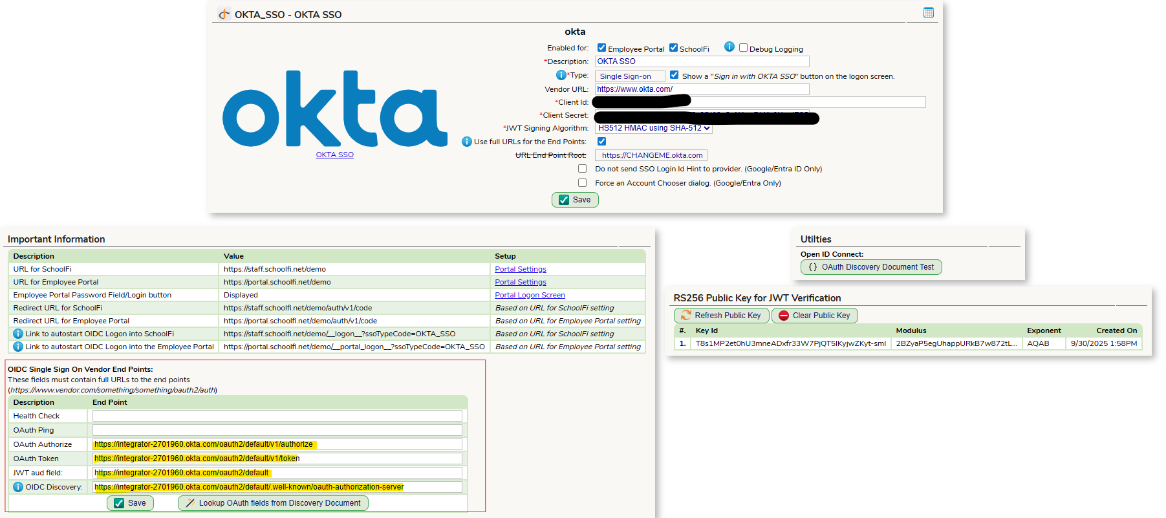Select Redirect URL for Employee Portal value
Image resolution: width=1166 pixels, height=518 pixels.
[301, 321]
